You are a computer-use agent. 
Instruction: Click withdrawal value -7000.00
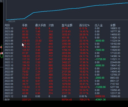click(x=100, y=50)
